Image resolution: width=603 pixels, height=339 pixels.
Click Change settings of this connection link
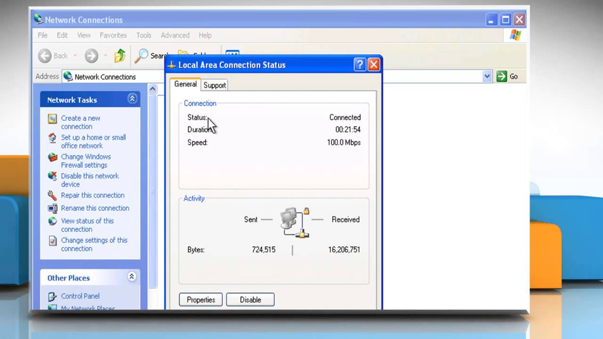[94, 244]
